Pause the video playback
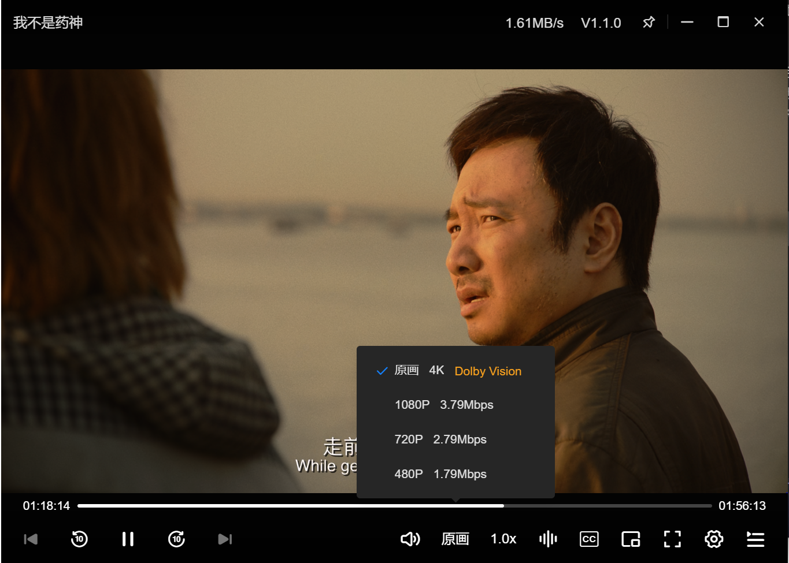 coord(128,539)
